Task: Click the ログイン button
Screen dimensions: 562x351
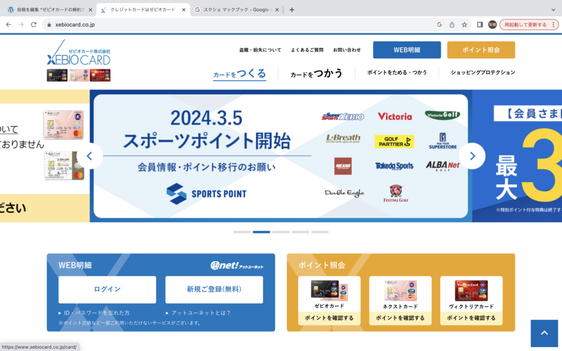Action: point(107,290)
